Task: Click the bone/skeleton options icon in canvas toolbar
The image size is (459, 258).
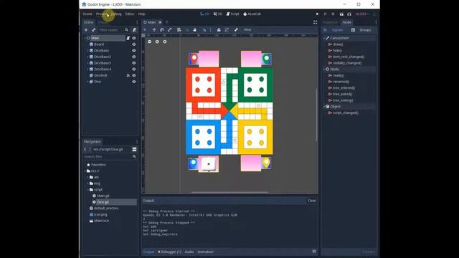Action: [236, 30]
